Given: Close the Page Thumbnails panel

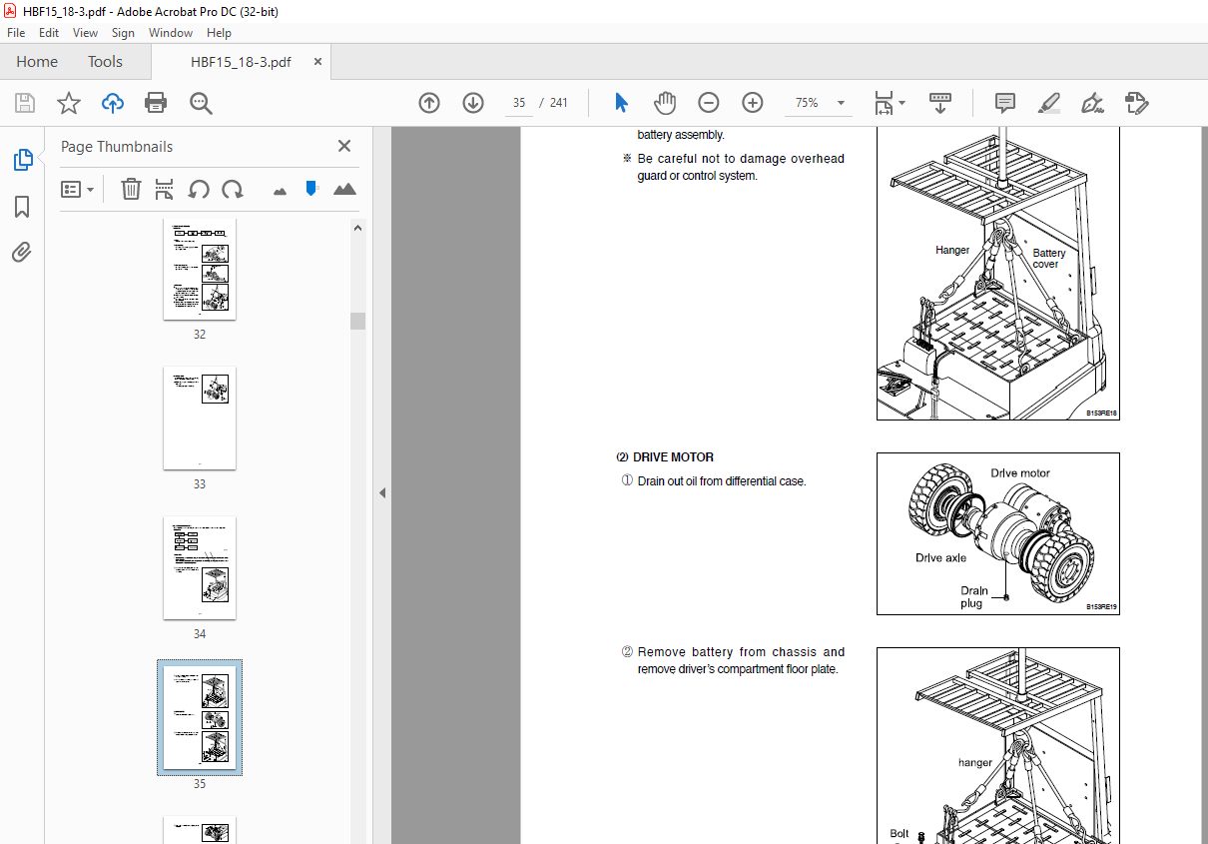Looking at the screenshot, I should coord(344,146).
